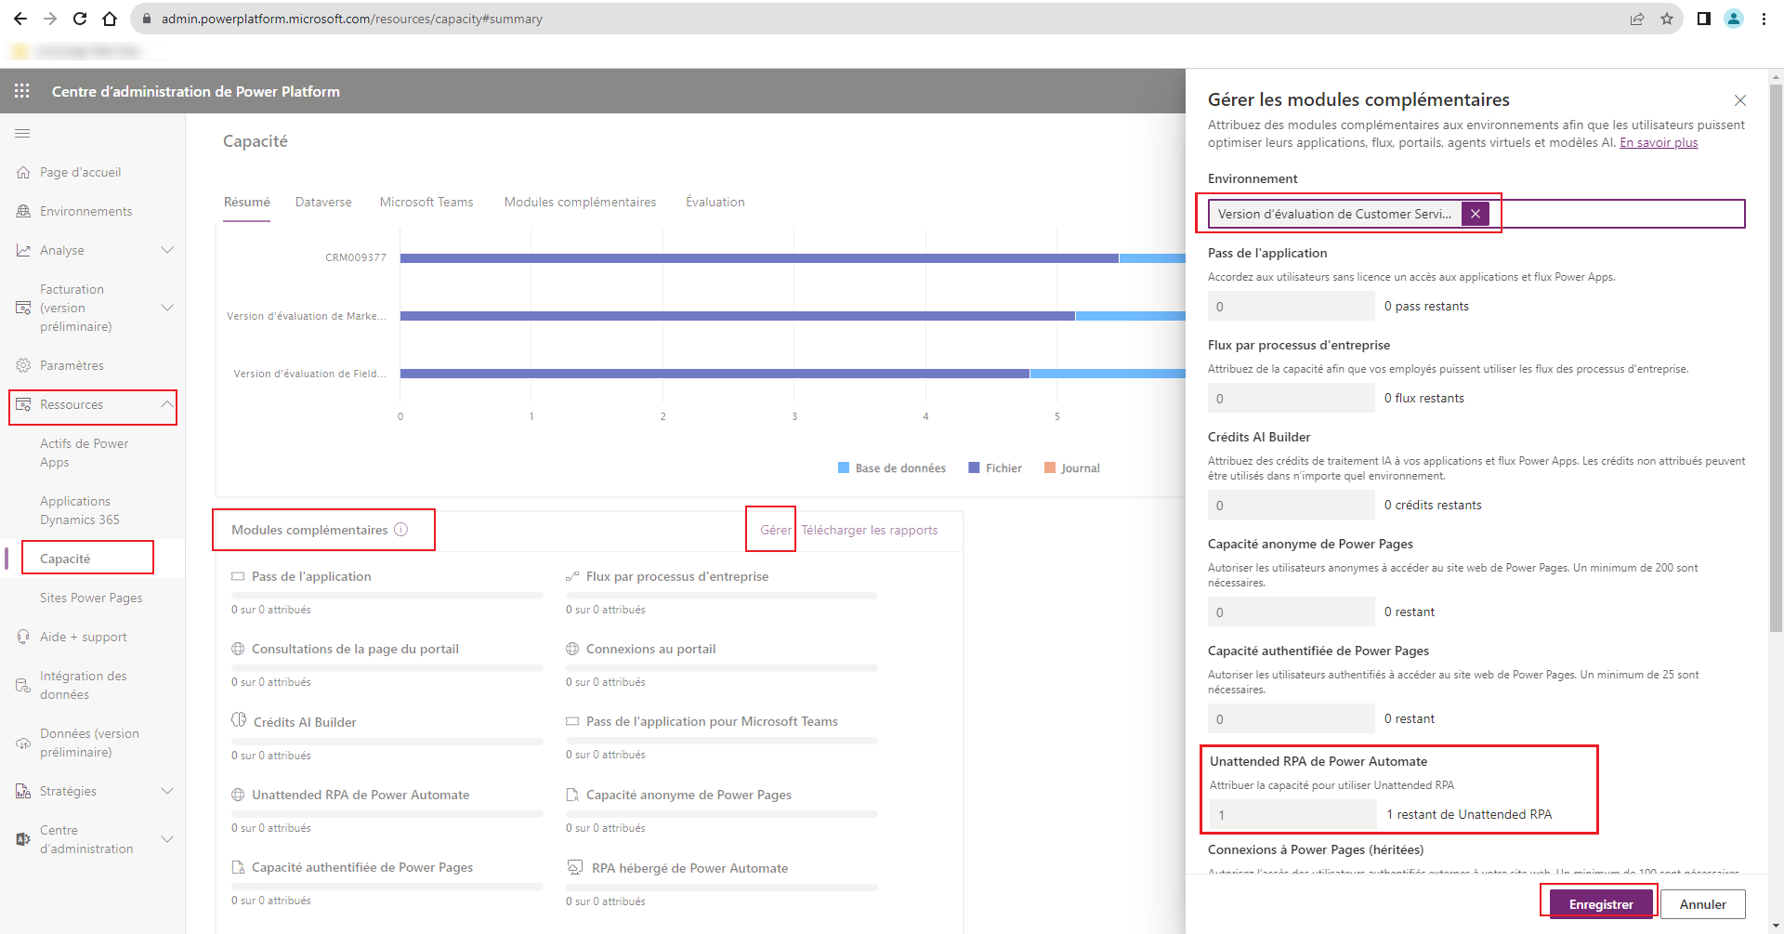The height and width of the screenshot is (934, 1784).
Task: Click the Journal legend swatch
Action: (x=1050, y=467)
